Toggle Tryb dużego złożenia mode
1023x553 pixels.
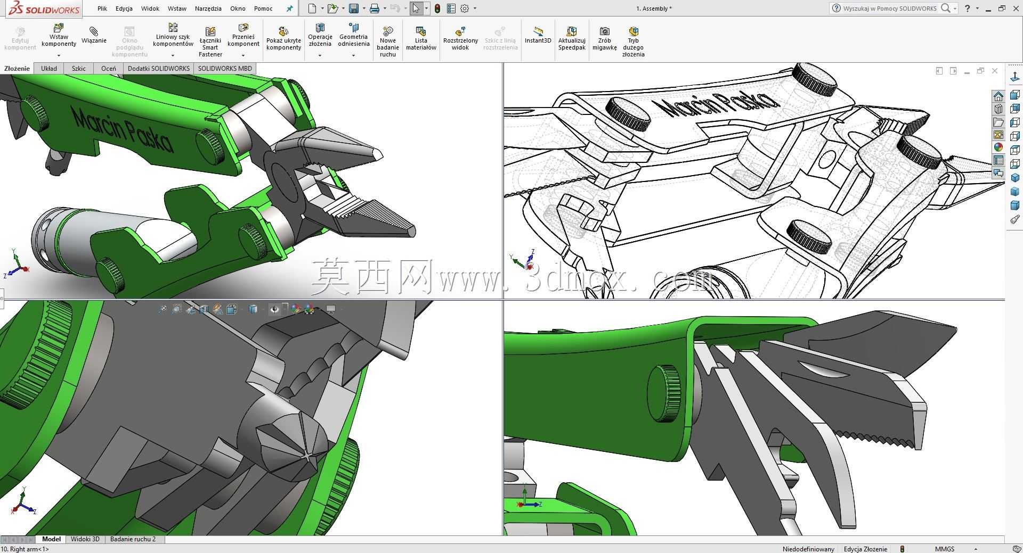tap(633, 42)
